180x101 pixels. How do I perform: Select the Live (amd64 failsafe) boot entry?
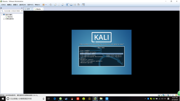coord(88,52)
